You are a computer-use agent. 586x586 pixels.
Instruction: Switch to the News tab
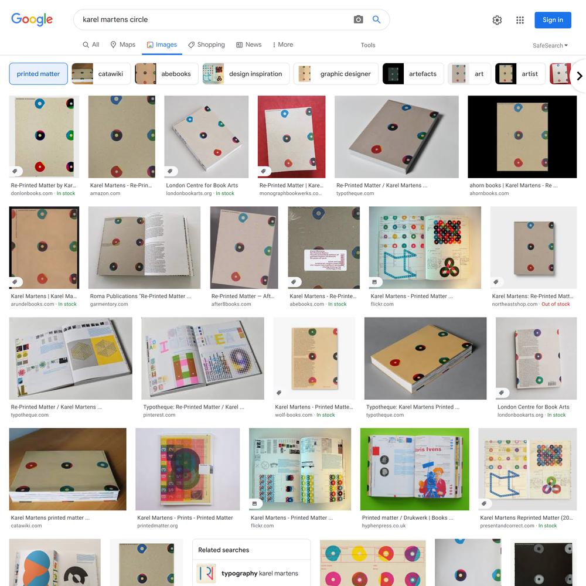point(249,45)
